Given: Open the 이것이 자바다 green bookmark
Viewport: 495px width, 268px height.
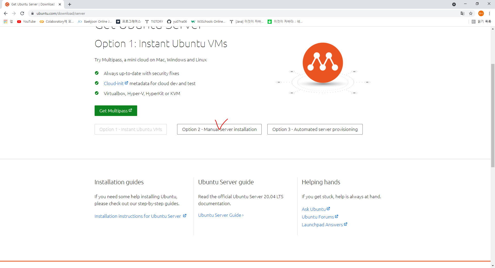Looking at the screenshot, I should pyautogui.click(x=285, y=22).
